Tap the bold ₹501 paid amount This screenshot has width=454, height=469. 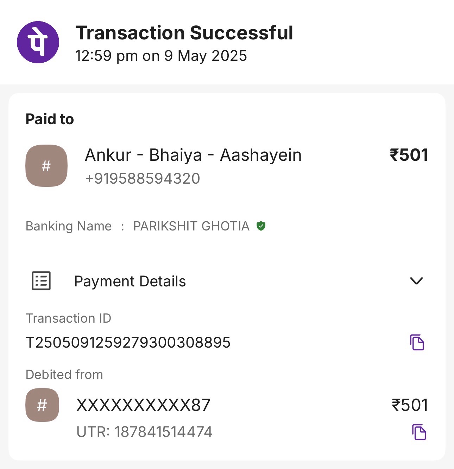(x=409, y=155)
